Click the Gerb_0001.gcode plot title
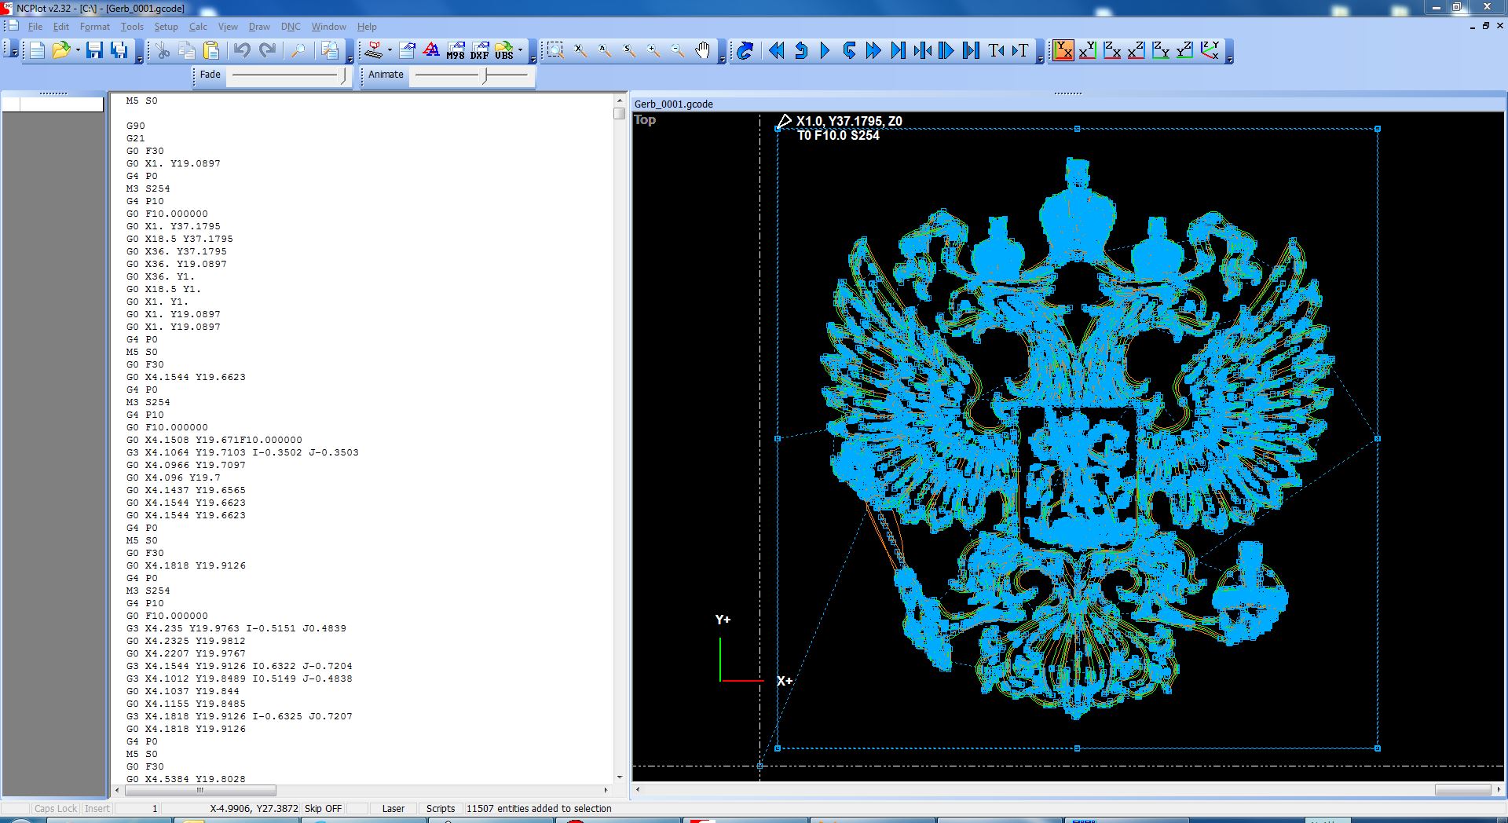 pyautogui.click(x=674, y=104)
